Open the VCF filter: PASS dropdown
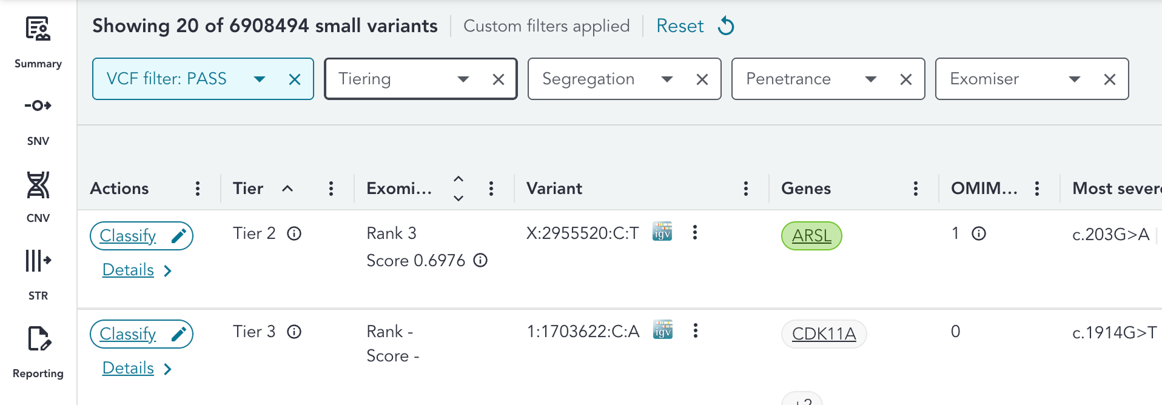Viewport: 1162px width, 405px height. 260,79
